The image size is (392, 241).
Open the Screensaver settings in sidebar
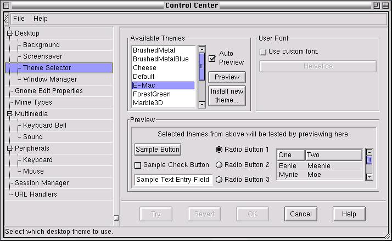click(42, 56)
